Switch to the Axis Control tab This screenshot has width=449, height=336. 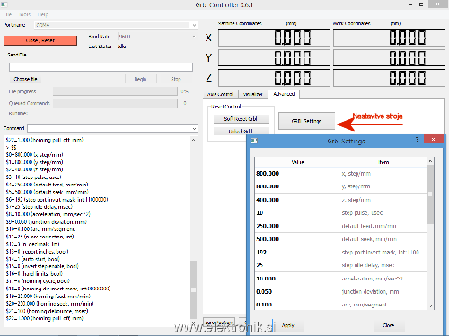coord(220,94)
